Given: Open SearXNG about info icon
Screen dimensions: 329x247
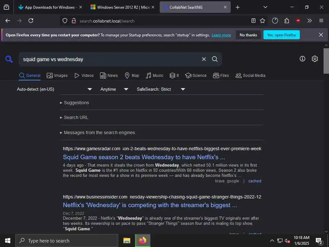Looking at the screenshot, I should click(302, 59).
